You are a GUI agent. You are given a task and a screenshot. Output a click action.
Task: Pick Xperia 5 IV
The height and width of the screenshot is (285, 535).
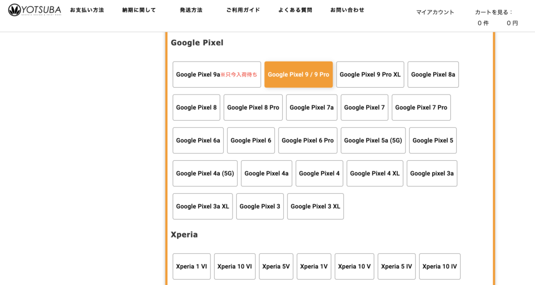click(x=397, y=267)
